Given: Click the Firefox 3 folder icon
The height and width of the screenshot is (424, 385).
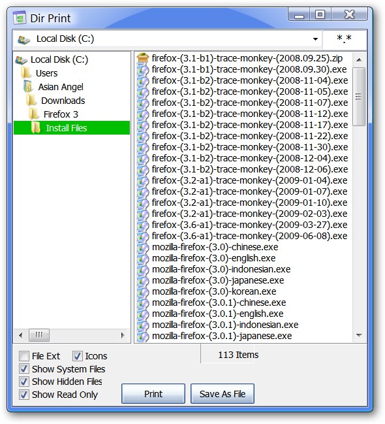Looking at the screenshot, I should pos(34,114).
